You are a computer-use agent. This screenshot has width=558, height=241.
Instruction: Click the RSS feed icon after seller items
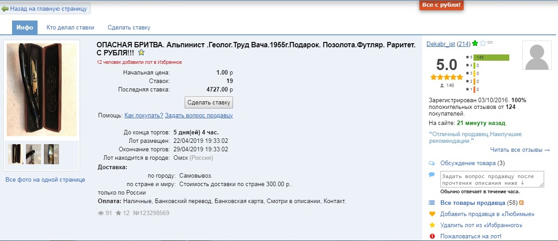point(521,203)
